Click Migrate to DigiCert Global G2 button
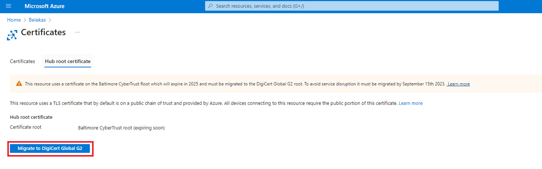The height and width of the screenshot is (169, 542). pos(50,148)
